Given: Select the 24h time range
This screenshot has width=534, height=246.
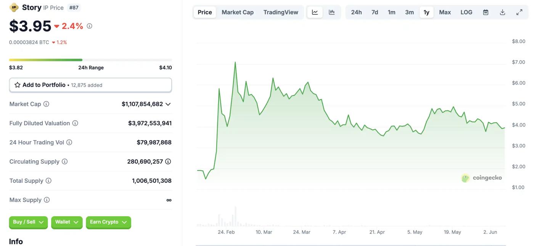Looking at the screenshot, I should (356, 12).
